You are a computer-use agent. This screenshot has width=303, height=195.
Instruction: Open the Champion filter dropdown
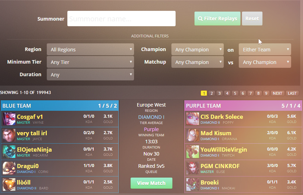[x=198, y=50]
